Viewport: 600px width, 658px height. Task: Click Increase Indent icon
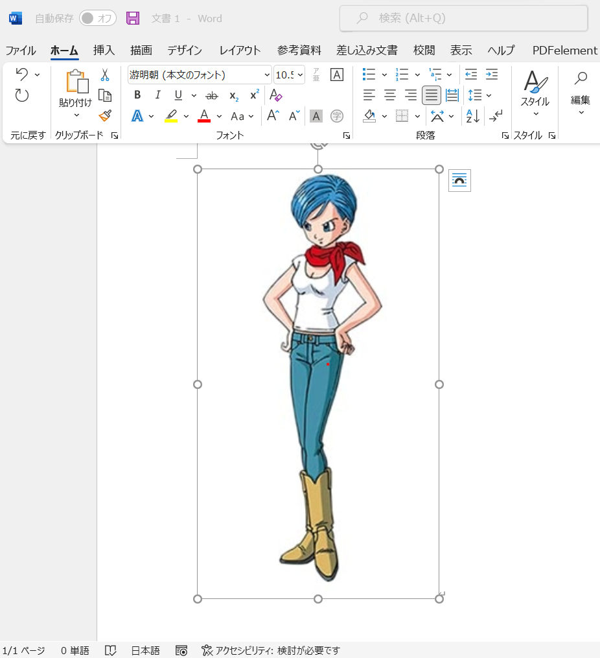491,75
